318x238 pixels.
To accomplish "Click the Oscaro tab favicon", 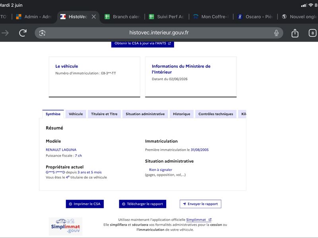I will click(x=240, y=17).
